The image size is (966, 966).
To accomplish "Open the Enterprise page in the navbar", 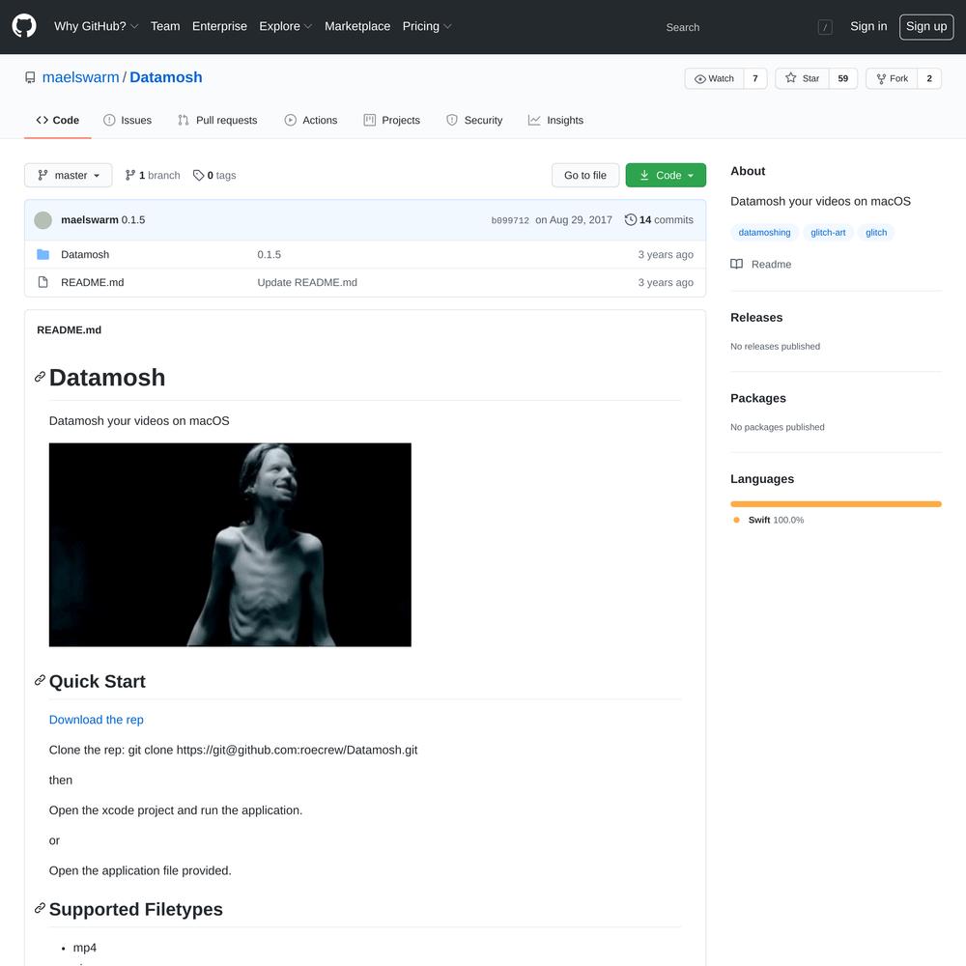I will (219, 26).
